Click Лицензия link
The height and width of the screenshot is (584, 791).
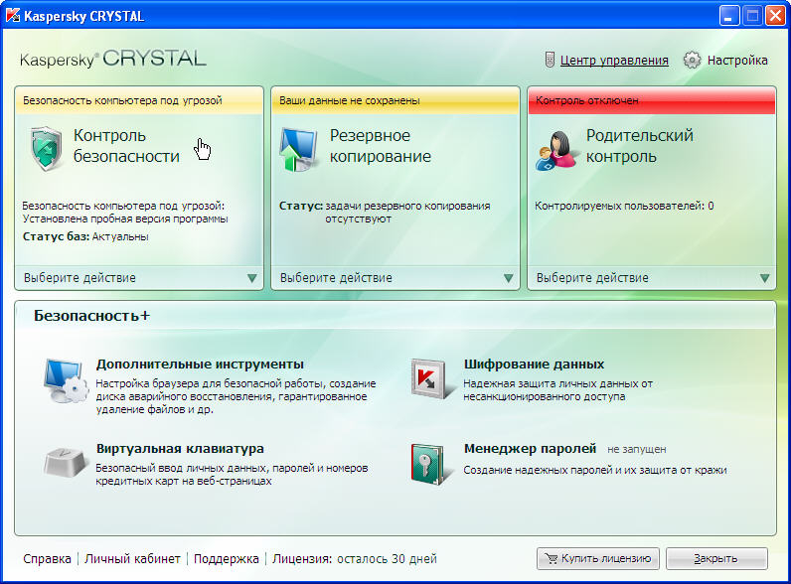tap(302, 559)
